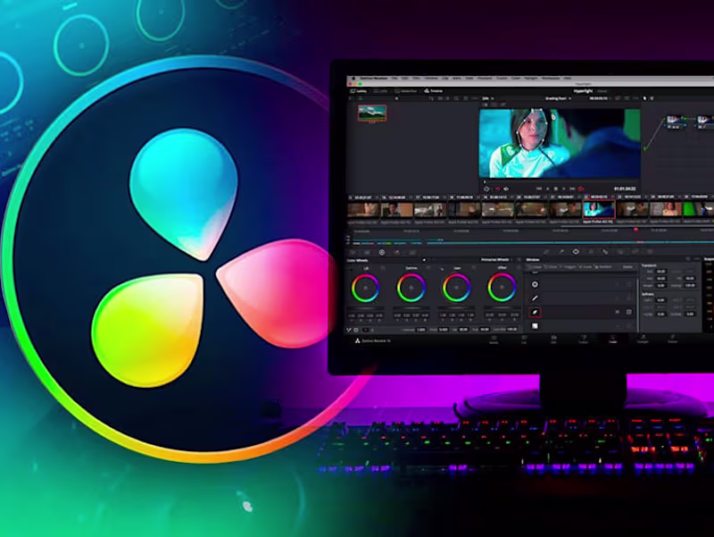This screenshot has height=537, width=714.
Task: Open the timeline name dropdown above viewer
Action: pyautogui.click(x=559, y=98)
